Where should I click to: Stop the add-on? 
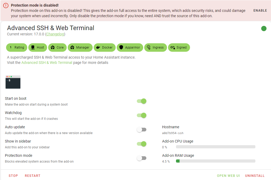click(x=13, y=176)
